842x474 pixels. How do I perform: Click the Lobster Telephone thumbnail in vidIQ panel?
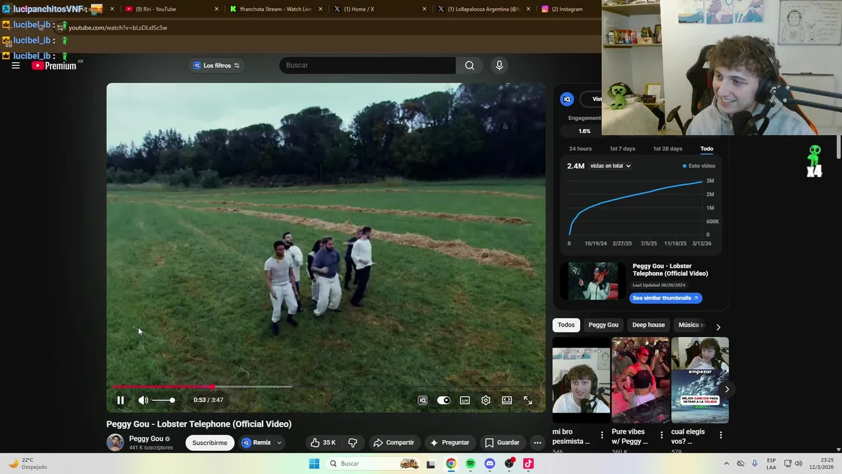(x=593, y=281)
